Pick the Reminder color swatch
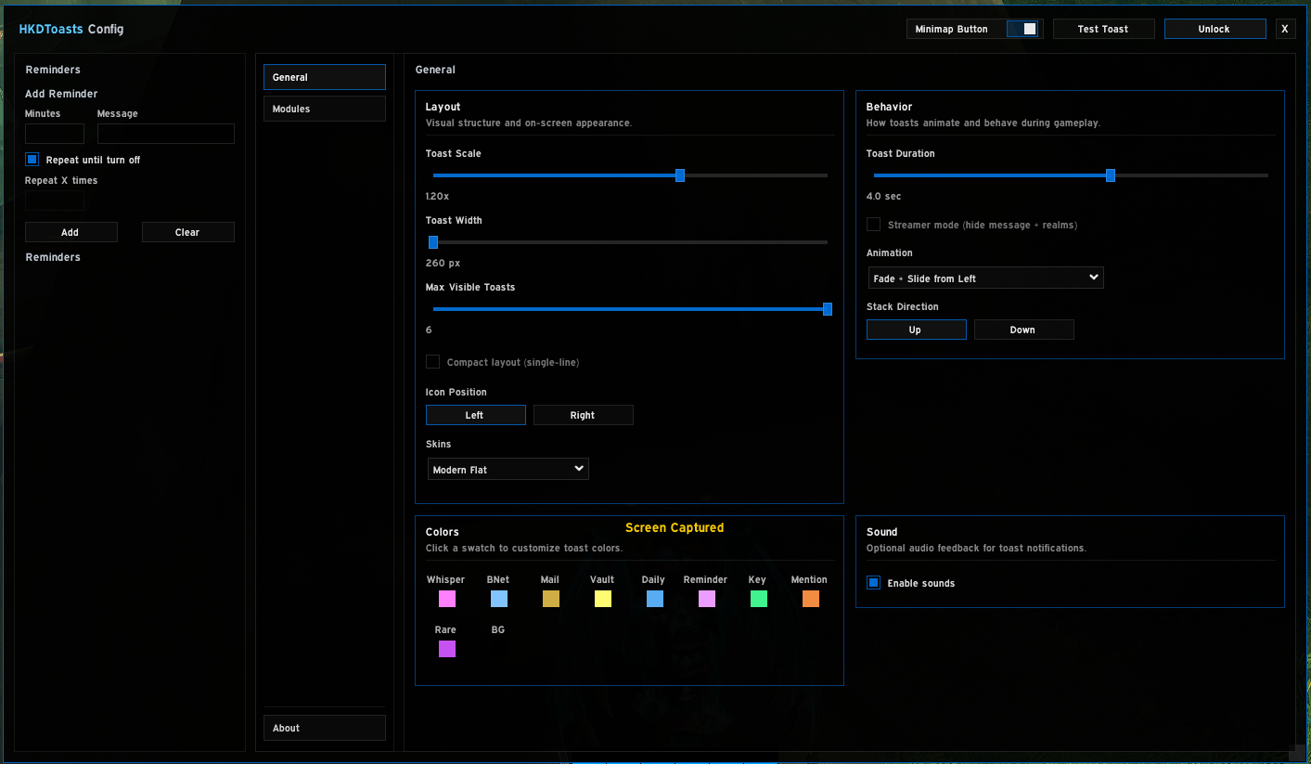 707,599
